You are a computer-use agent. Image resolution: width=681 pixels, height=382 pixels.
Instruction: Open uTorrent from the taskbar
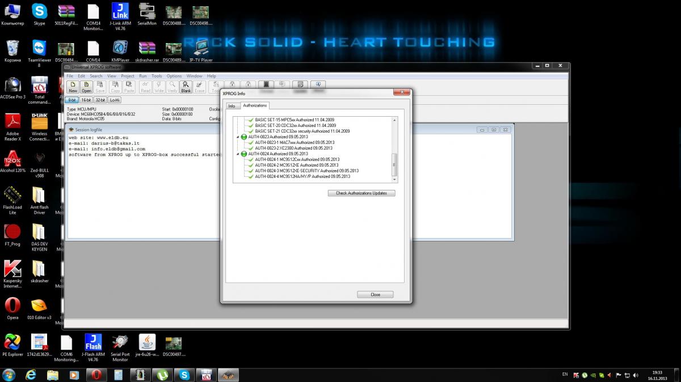162,375
